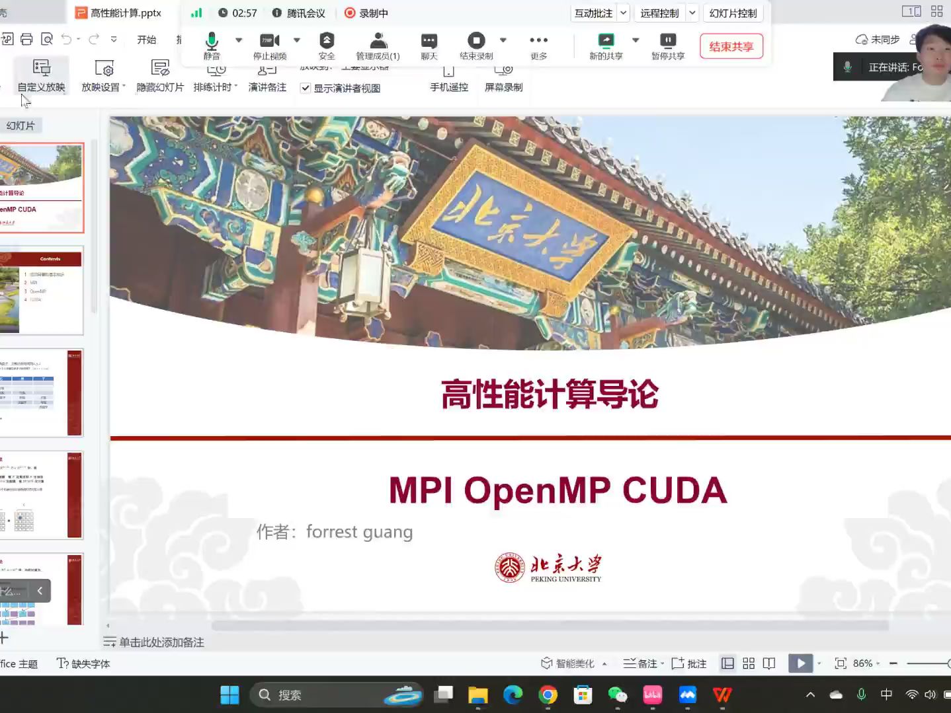951x713 pixels.
Task: Click the red 结束共享 button
Action: point(731,46)
